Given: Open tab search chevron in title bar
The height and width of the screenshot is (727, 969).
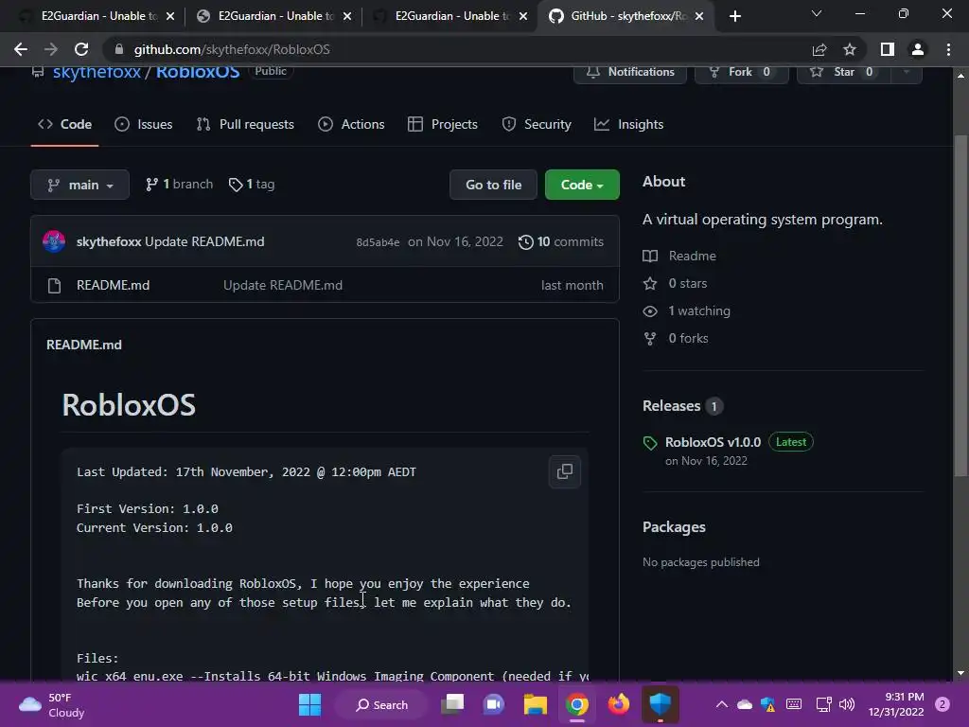Looking at the screenshot, I should (817, 13).
